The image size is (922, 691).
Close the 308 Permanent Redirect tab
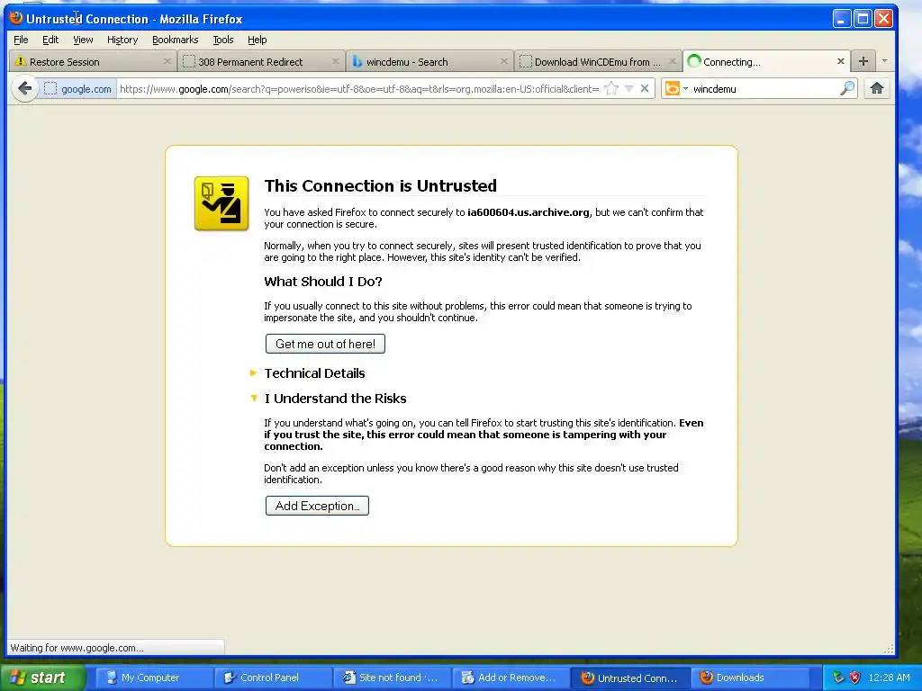pos(335,61)
